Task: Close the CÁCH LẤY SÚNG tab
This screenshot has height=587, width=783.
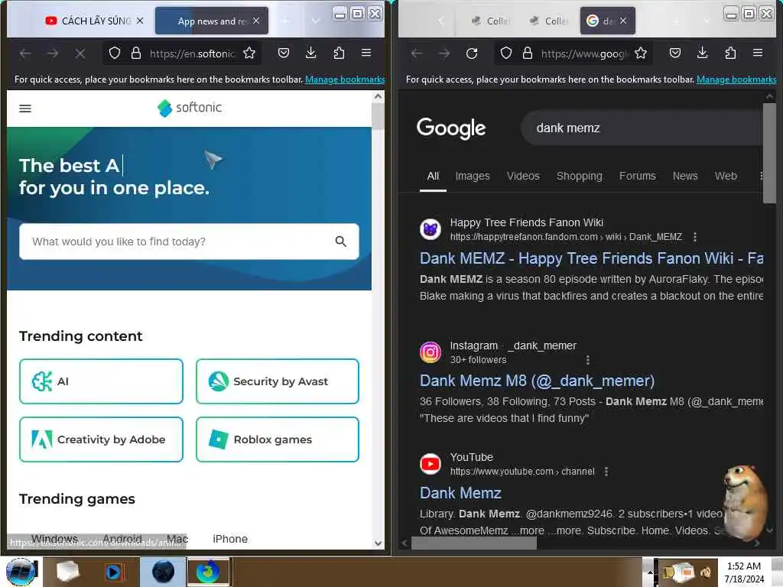Action: pos(140,21)
